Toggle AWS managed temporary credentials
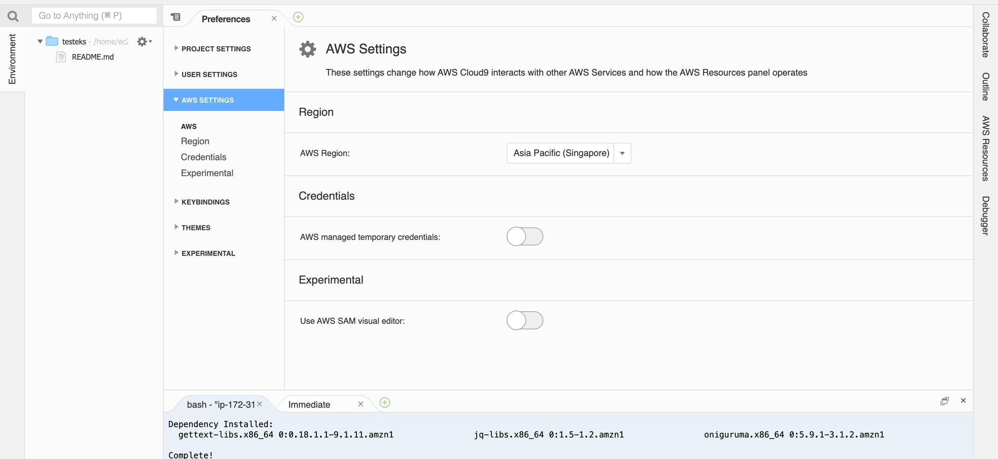 coord(525,237)
